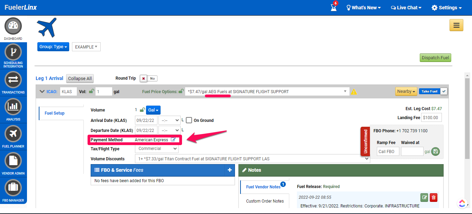Toggle the Round Trip switch

(x=149, y=78)
